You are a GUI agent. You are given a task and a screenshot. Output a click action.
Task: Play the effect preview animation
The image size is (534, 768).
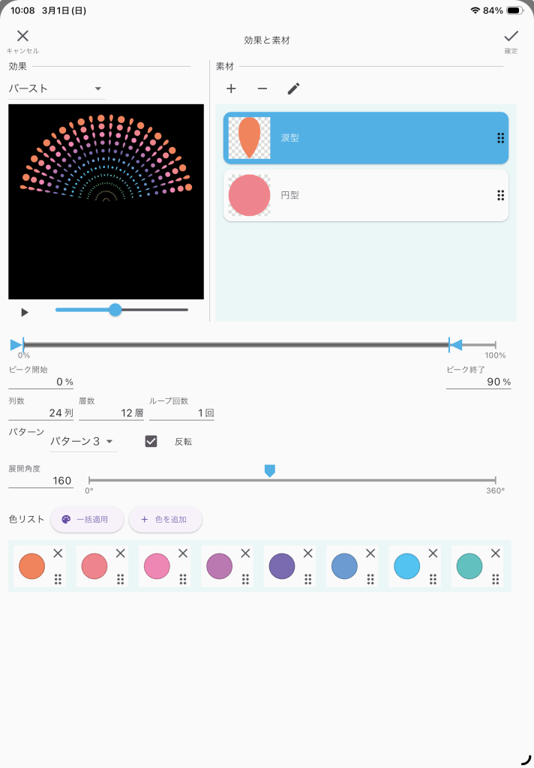click(x=25, y=312)
